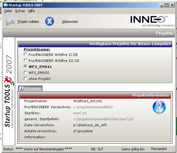
Task: Click the Projekt wählen folder icon
Action: click(11, 21)
